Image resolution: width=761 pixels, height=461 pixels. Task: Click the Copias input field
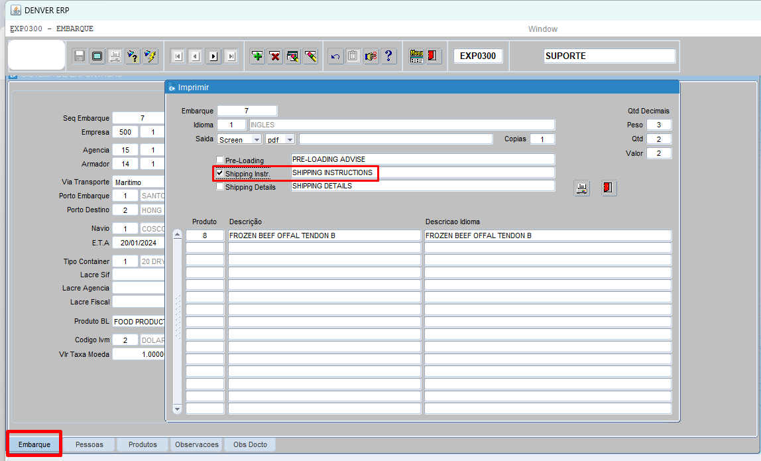coord(542,139)
